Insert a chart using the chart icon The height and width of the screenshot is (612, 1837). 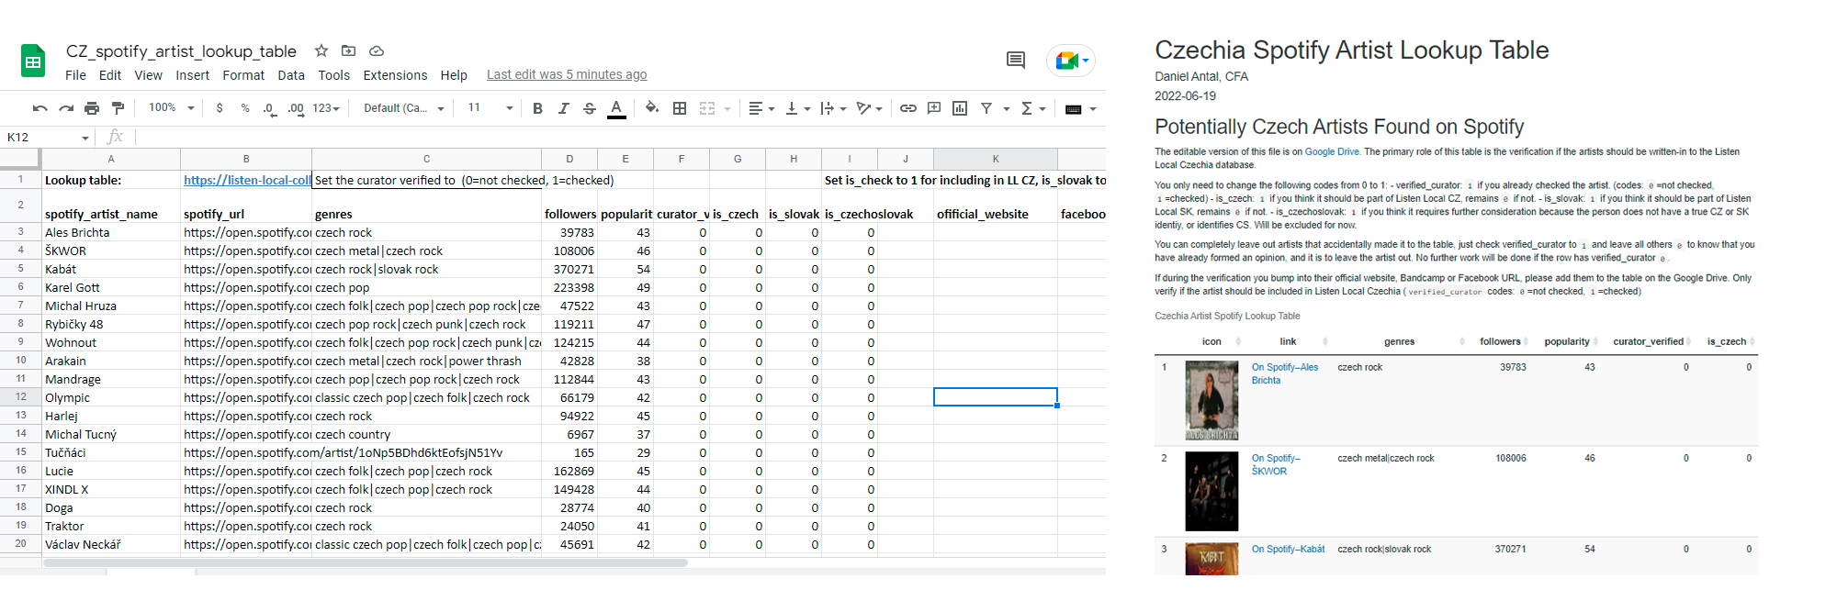coord(960,108)
